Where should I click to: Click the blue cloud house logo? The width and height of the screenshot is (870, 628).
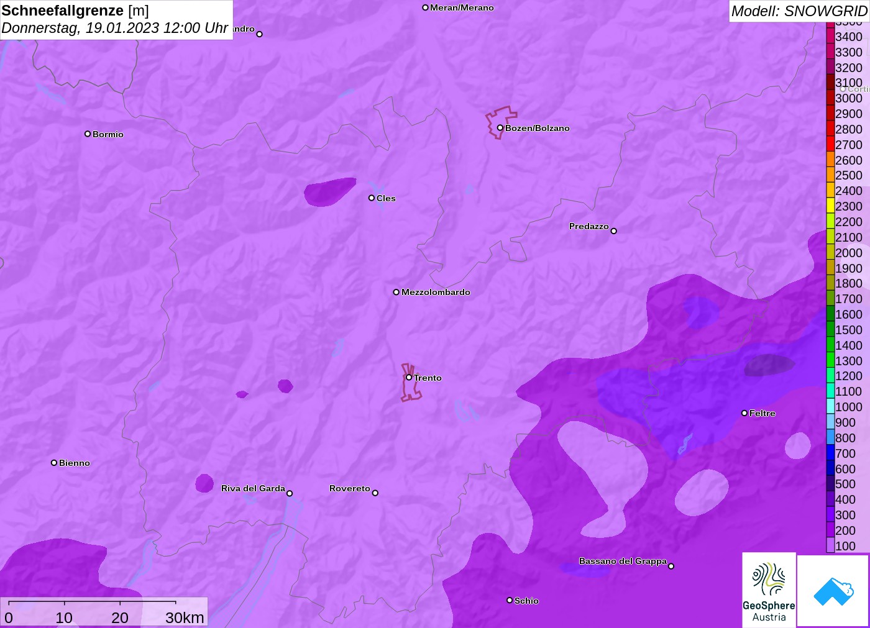833,591
